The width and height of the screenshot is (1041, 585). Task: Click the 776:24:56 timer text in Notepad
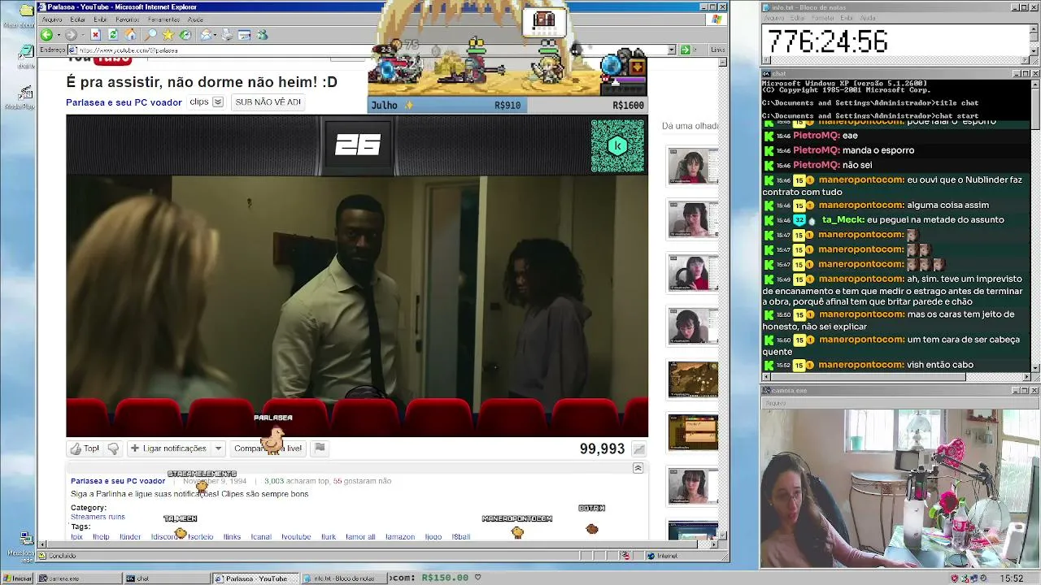click(827, 41)
